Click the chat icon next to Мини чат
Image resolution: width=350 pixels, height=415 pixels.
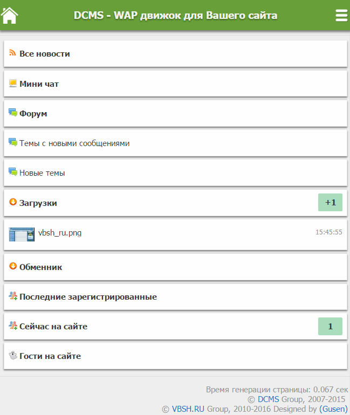(13, 84)
